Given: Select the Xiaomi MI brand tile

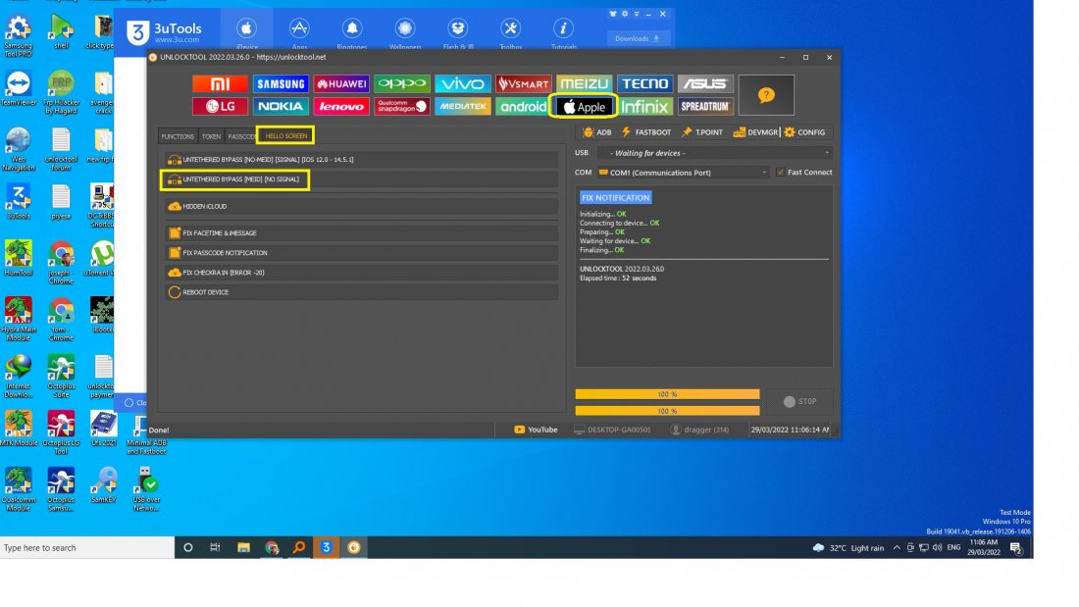Looking at the screenshot, I should coord(220,84).
